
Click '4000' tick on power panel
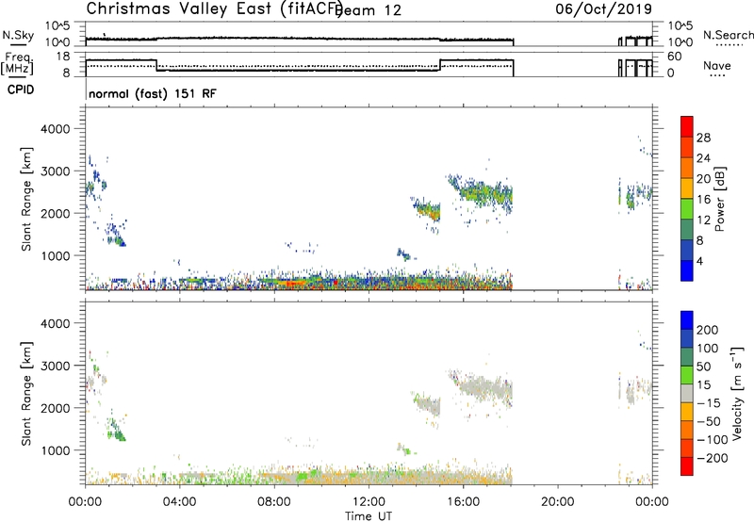(x=55, y=129)
